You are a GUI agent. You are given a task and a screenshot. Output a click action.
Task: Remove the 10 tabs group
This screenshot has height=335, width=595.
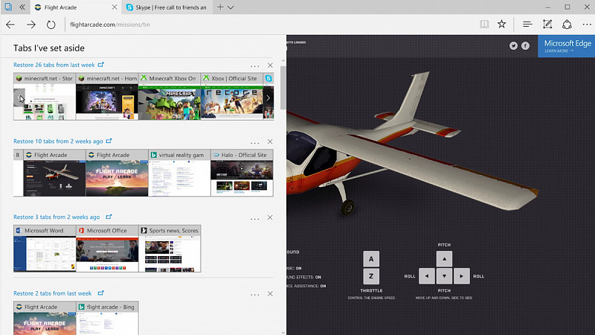point(270,141)
